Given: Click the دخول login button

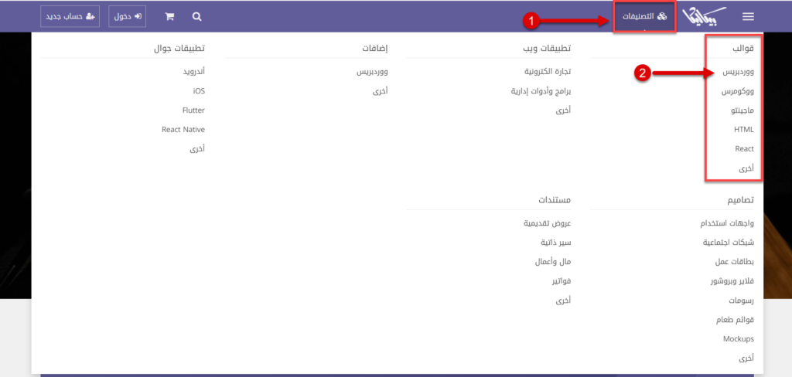Looking at the screenshot, I should [x=128, y=16].
